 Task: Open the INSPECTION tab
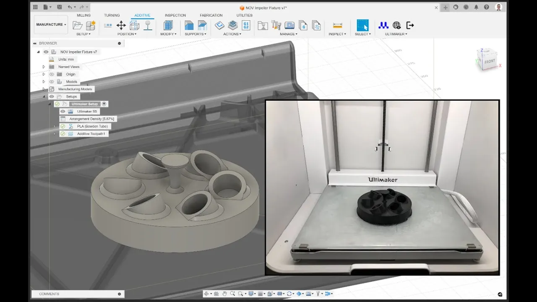pyautogui.click(x=175, y=16)
